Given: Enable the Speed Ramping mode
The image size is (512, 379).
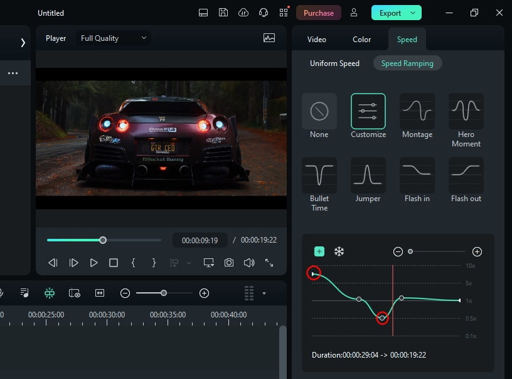Looking at the screenshot, I should (x=407, y=63).
